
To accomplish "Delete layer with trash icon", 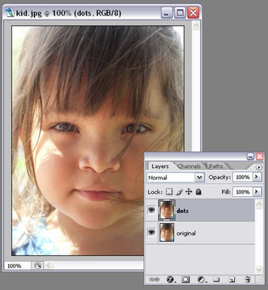I will [247, 279].
